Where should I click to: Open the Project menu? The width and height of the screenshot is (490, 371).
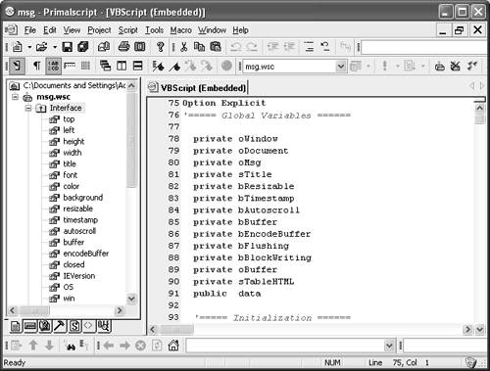99,30
